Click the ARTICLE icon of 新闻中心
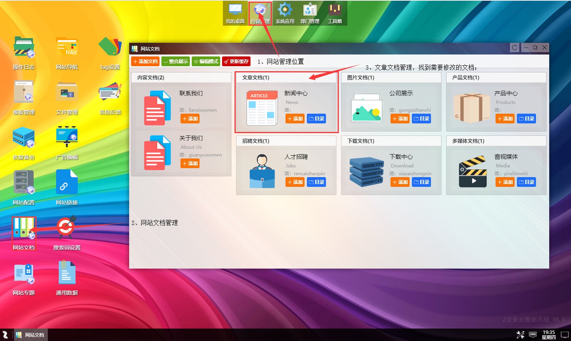Screen dimensions: 571x341 262,108
